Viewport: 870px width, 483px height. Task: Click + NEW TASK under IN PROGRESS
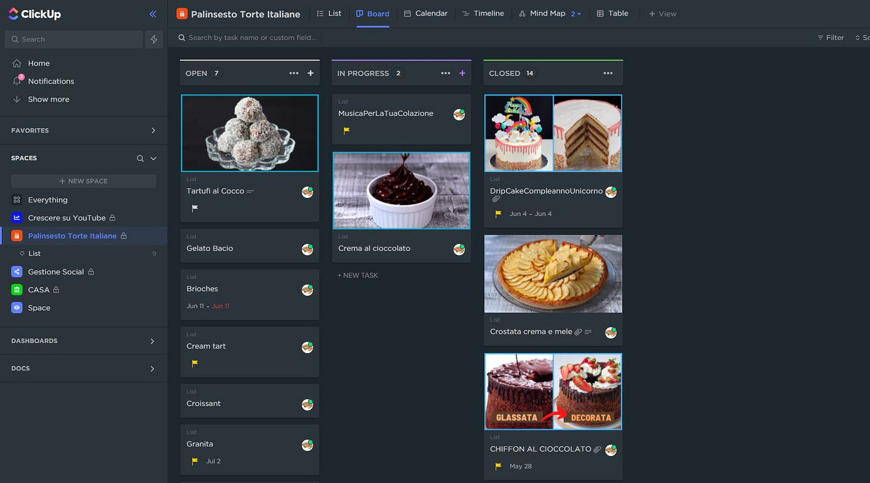(x=358, y=276)
